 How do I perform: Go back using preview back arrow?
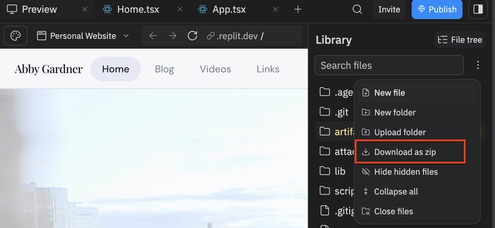coord(153,36)
